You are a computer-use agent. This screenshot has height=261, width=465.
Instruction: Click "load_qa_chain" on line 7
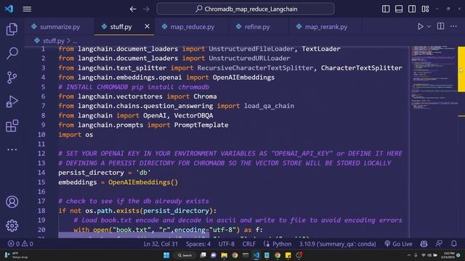pyautogui.click(x=269, y=106)
